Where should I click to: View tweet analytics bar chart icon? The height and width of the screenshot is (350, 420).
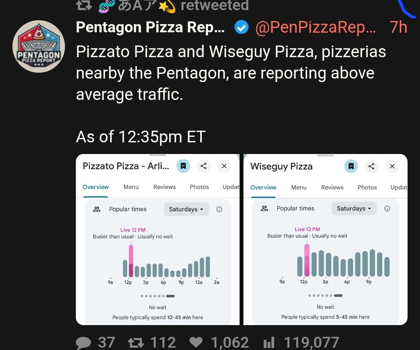click(269, 343)
